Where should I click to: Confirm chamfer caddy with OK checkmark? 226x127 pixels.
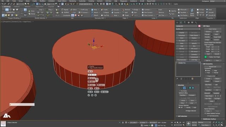pyautogui.click(x=89, y=95)
